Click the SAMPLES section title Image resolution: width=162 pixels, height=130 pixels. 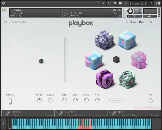pyautogui.click(x=70, y=112)
